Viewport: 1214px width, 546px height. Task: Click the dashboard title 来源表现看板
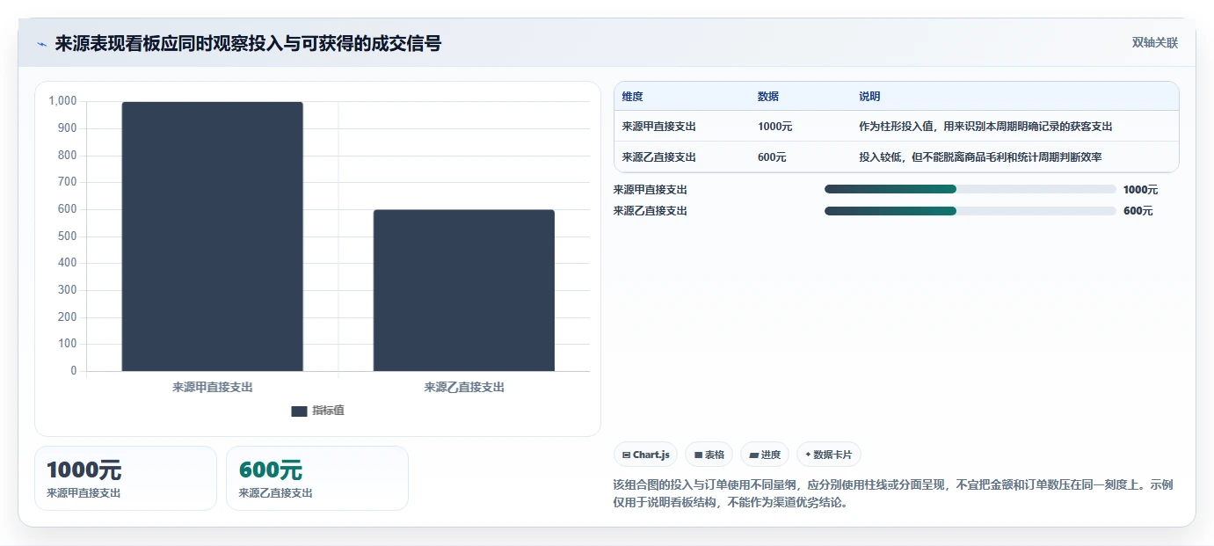[x=248, y=43]
